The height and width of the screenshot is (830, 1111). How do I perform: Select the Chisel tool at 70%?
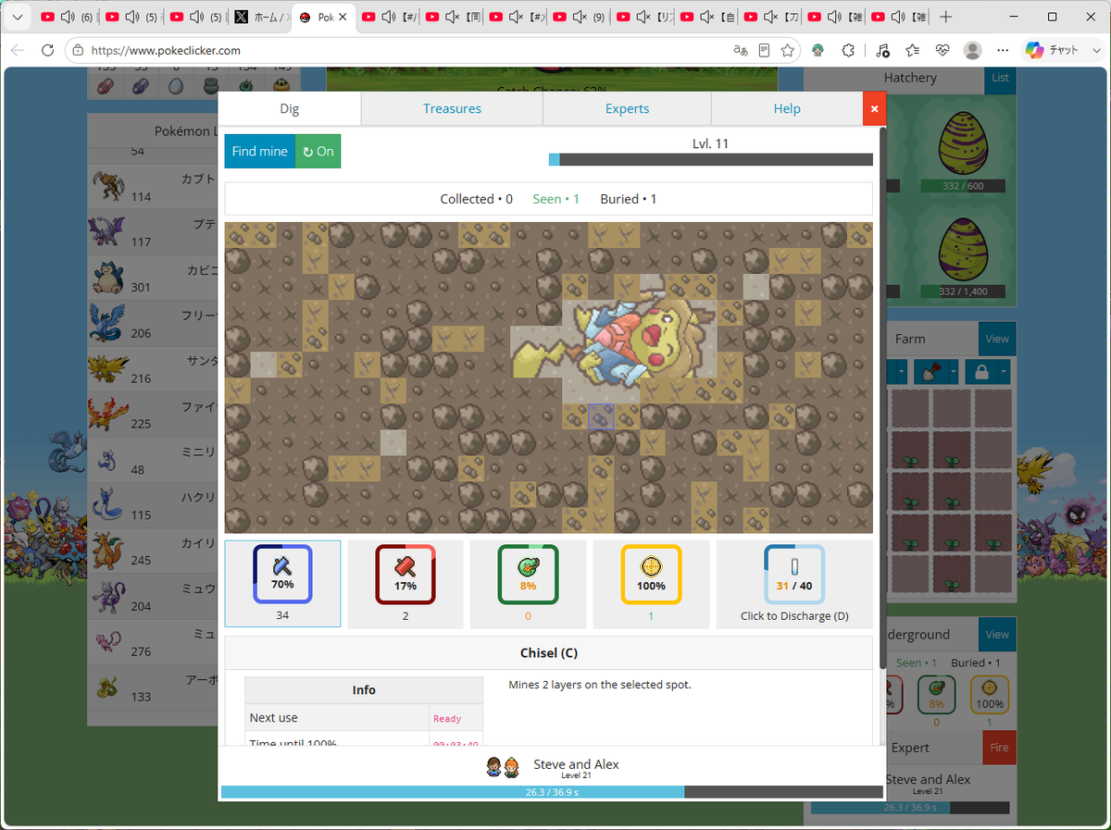tap(282, 584)
